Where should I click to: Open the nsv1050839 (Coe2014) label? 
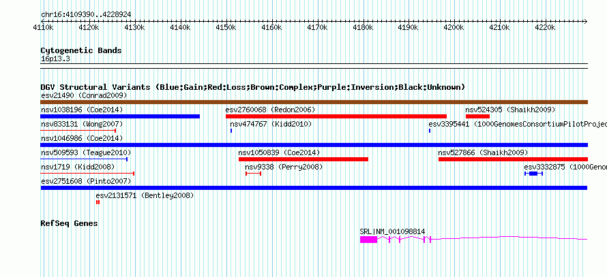click(x=280, y=152)
